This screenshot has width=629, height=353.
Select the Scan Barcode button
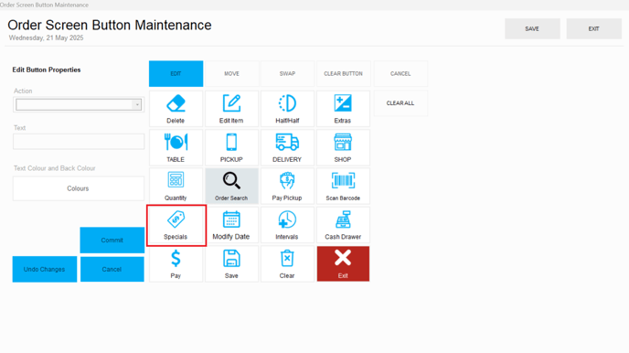(x=343, y=187)
